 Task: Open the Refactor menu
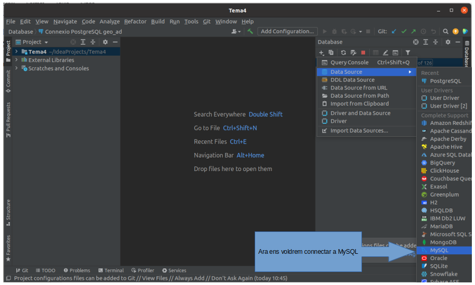(x=135, y=21)
